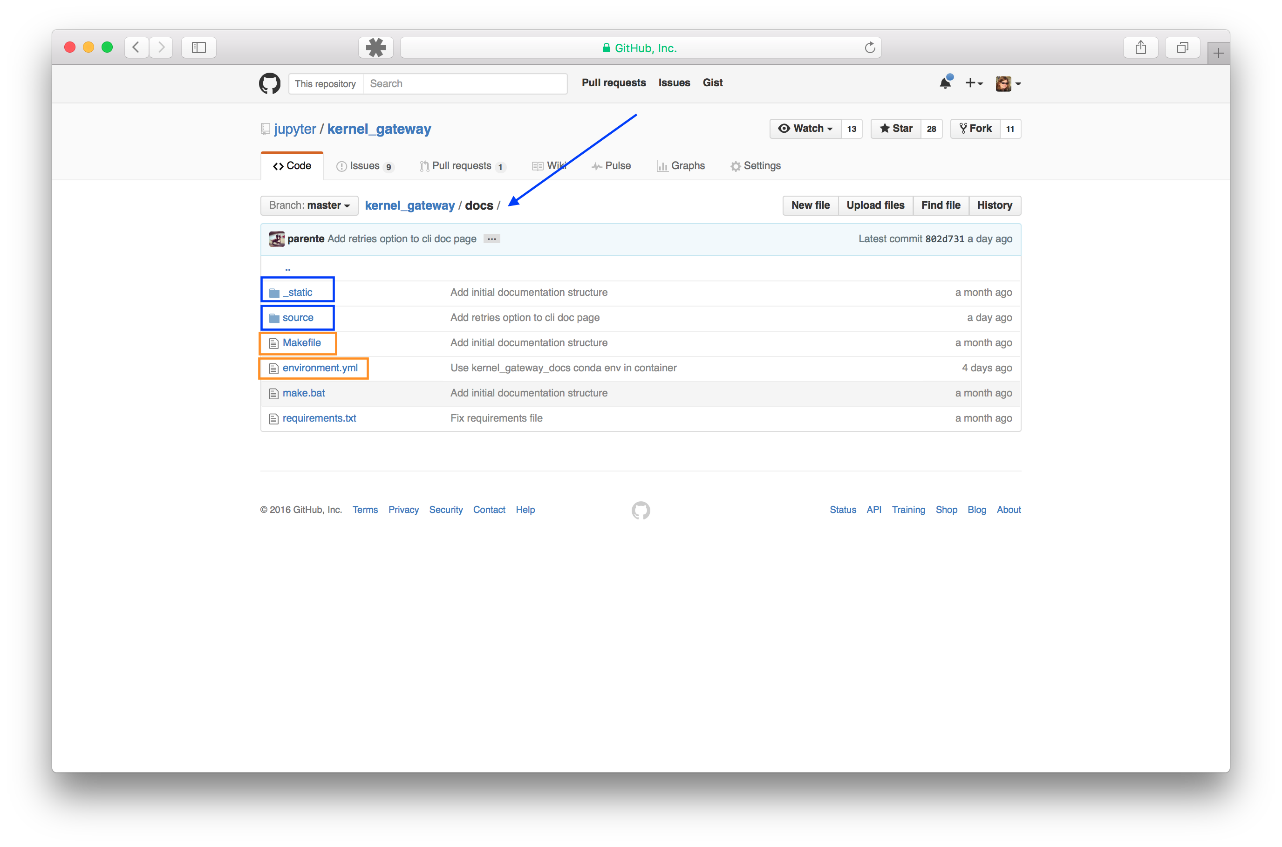Switch to the Issues tab
Image resolution: width=1282 pixels, height=847 pixels.
[x=364, y=166]
